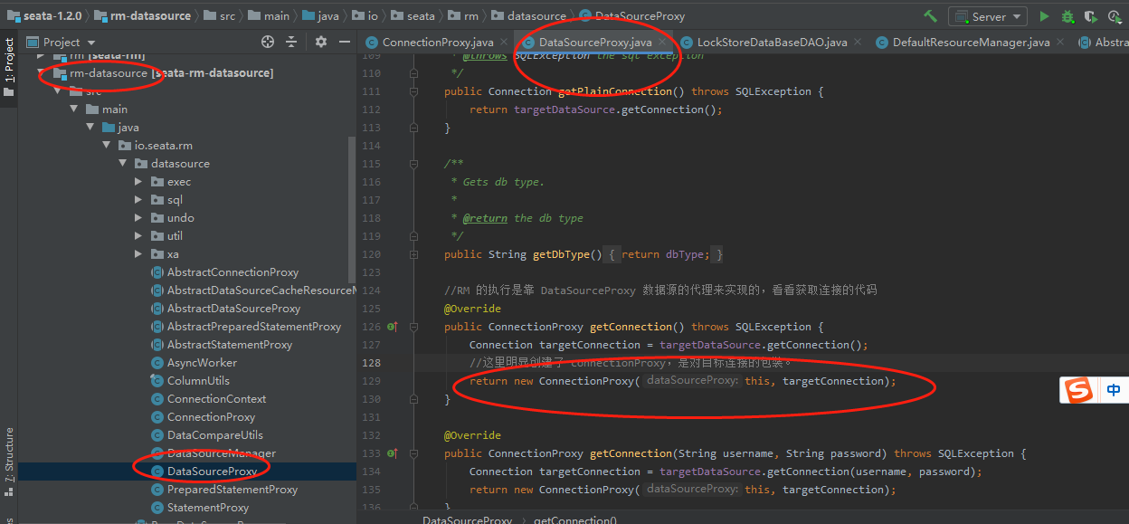Run the Server configuration with green play icon
This screenshot has width=1129, height=524.
click(x=1045, y=16)
